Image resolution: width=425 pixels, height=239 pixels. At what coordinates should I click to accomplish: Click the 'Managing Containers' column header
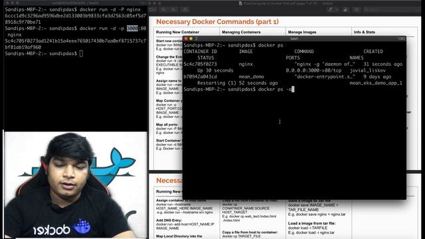pos(241,32)
